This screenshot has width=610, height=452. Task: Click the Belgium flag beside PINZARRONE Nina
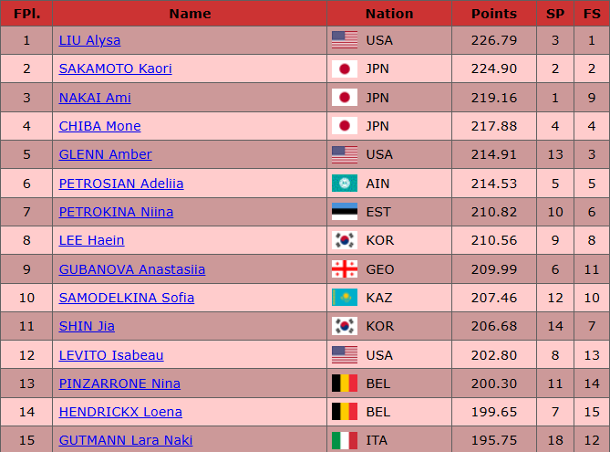point(345,384)
